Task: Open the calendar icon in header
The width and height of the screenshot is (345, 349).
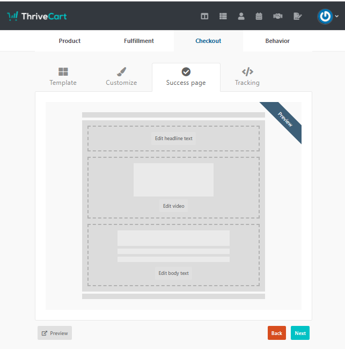Action: [x=259, y=16]
